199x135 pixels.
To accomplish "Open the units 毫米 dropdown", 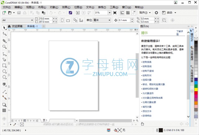I will (109, 20).
